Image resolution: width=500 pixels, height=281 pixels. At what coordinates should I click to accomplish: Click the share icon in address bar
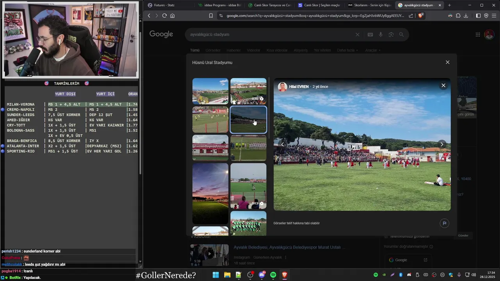pyautogui.click(x=411, y=16)
